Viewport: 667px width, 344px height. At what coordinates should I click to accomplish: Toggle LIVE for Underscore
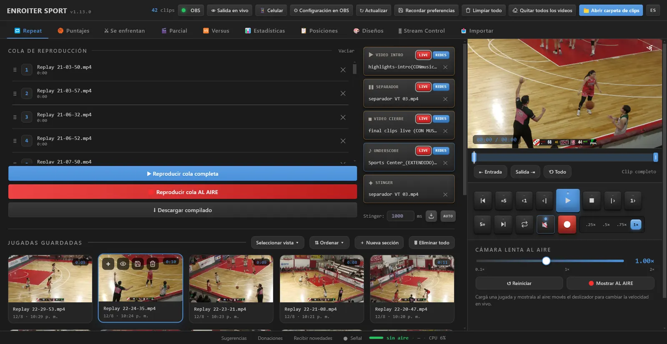[423, 151]
